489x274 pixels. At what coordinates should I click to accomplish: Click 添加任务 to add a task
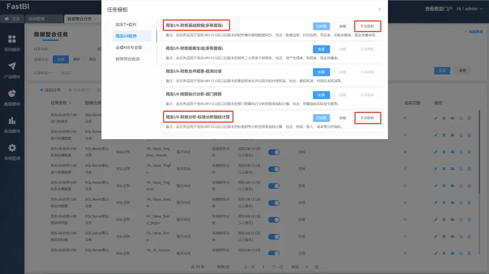[x=50, y=90]
